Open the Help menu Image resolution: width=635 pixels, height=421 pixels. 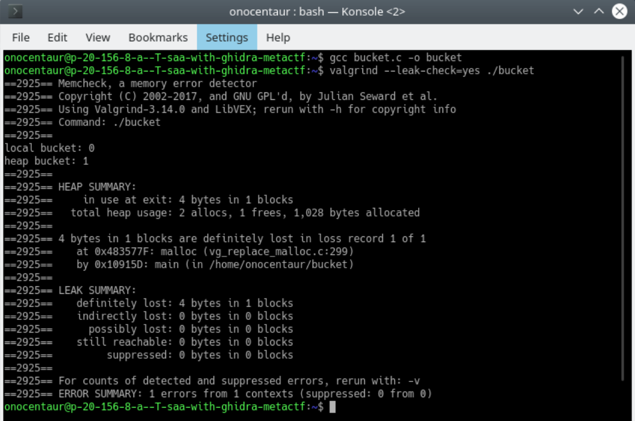point(278,37)
